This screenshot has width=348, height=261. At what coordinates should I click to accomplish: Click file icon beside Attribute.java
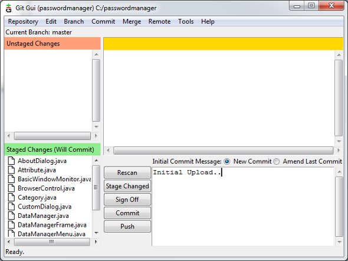tap(11, 169)
